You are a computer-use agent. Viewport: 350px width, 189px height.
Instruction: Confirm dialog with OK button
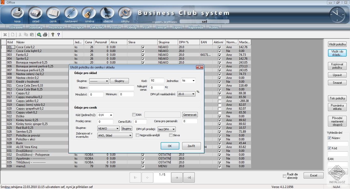(170, 146)
